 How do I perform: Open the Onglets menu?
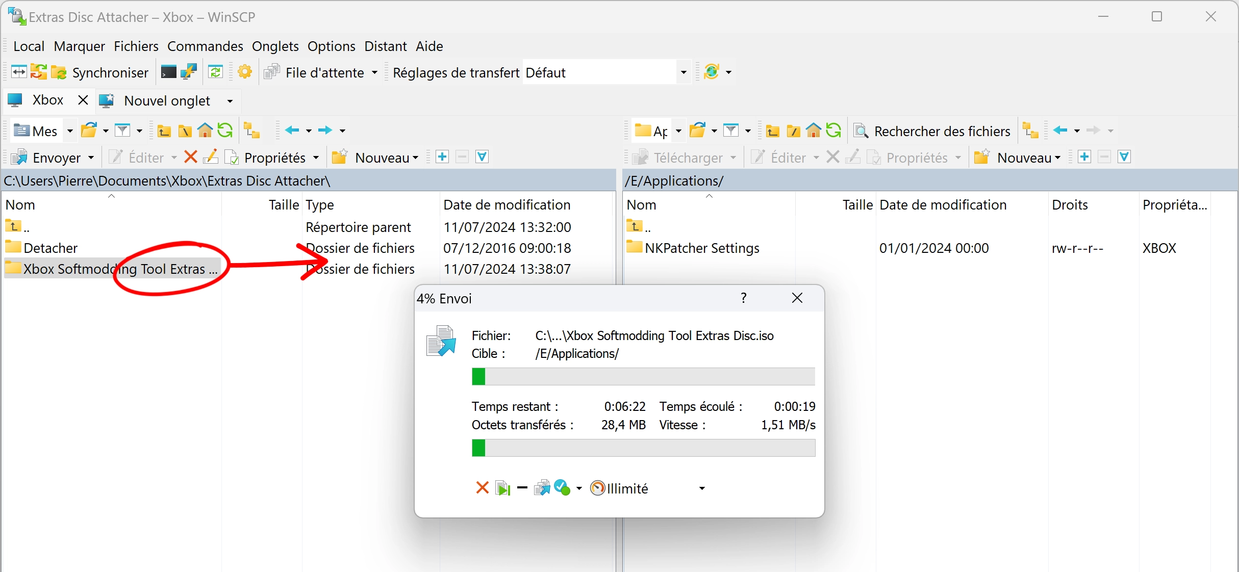click(275, 46)
